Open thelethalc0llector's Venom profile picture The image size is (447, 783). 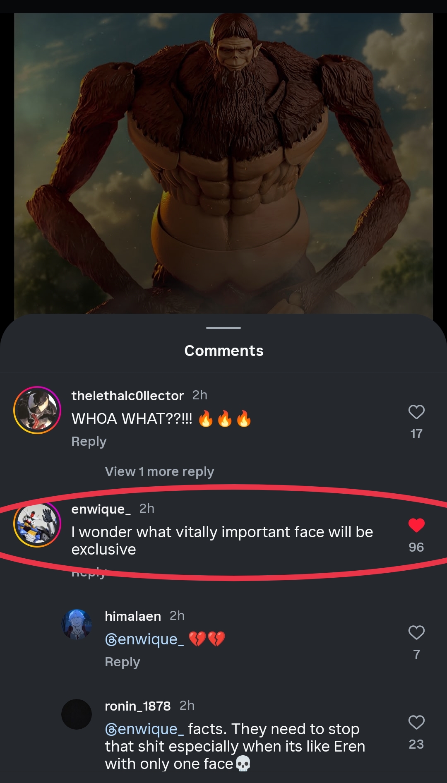coord(37,410)
